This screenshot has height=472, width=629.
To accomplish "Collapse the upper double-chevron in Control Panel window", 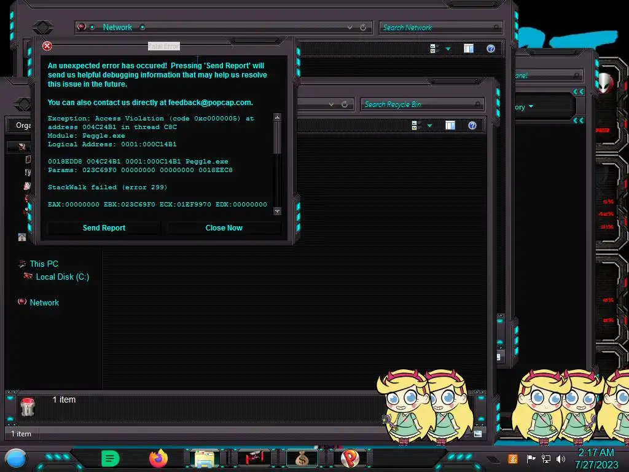I will coord(578,92).
